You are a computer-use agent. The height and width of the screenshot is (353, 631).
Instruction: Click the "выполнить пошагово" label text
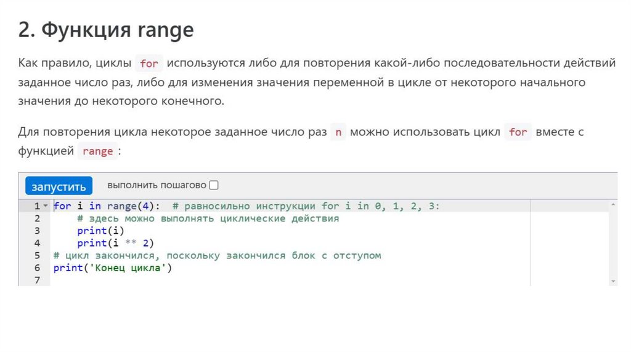157,185
